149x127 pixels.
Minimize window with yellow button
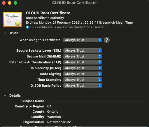tap(10, 3)
